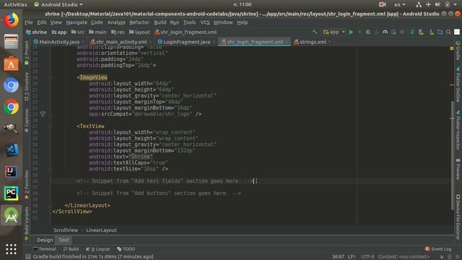The width and height of the screenshot is (462, 260).
Task: Open PyCharm from the dock
Action: pos(12,194)
